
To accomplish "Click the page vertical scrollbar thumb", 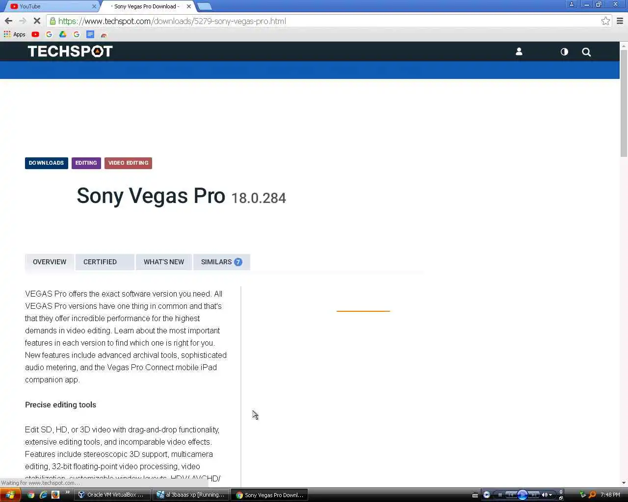I will 624,103.
